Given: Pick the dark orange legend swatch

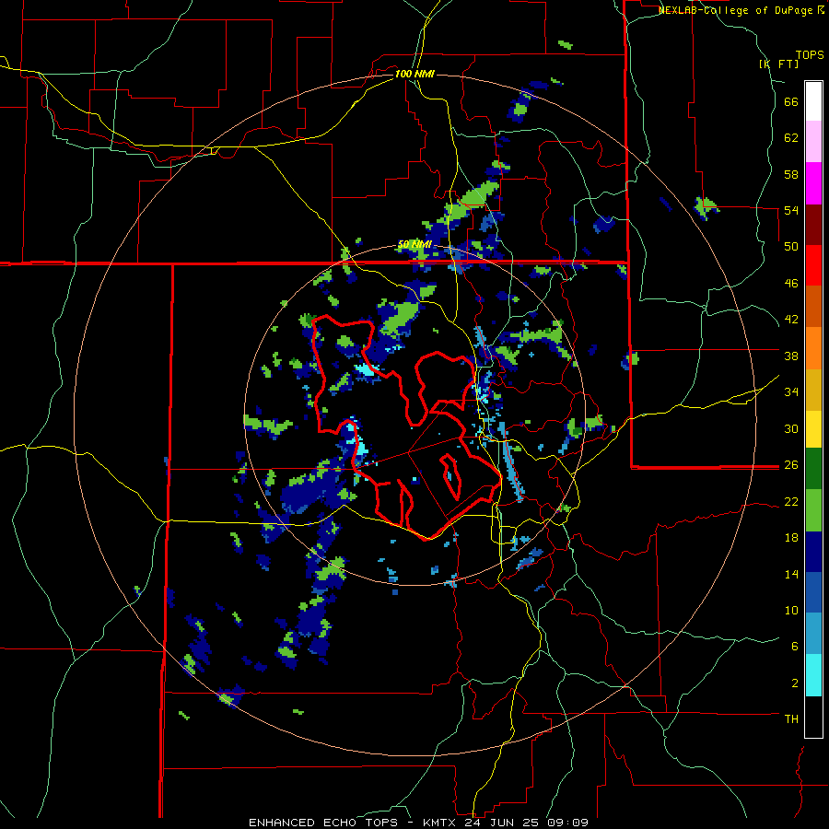Looking at the screenshot, I should tap(813, 306).
